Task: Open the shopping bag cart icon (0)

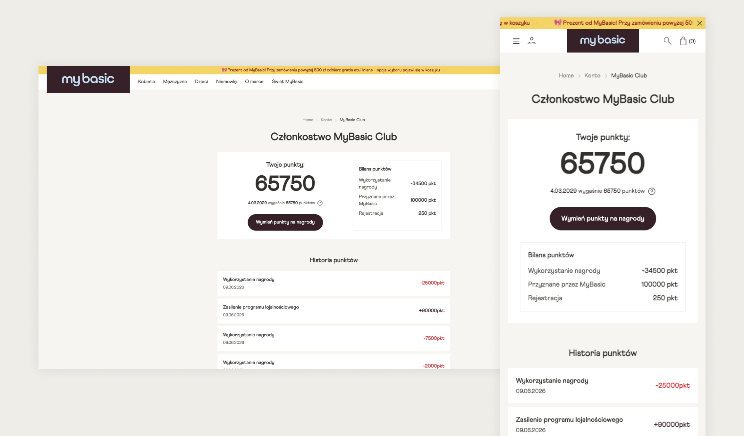Action: point(688,41)
